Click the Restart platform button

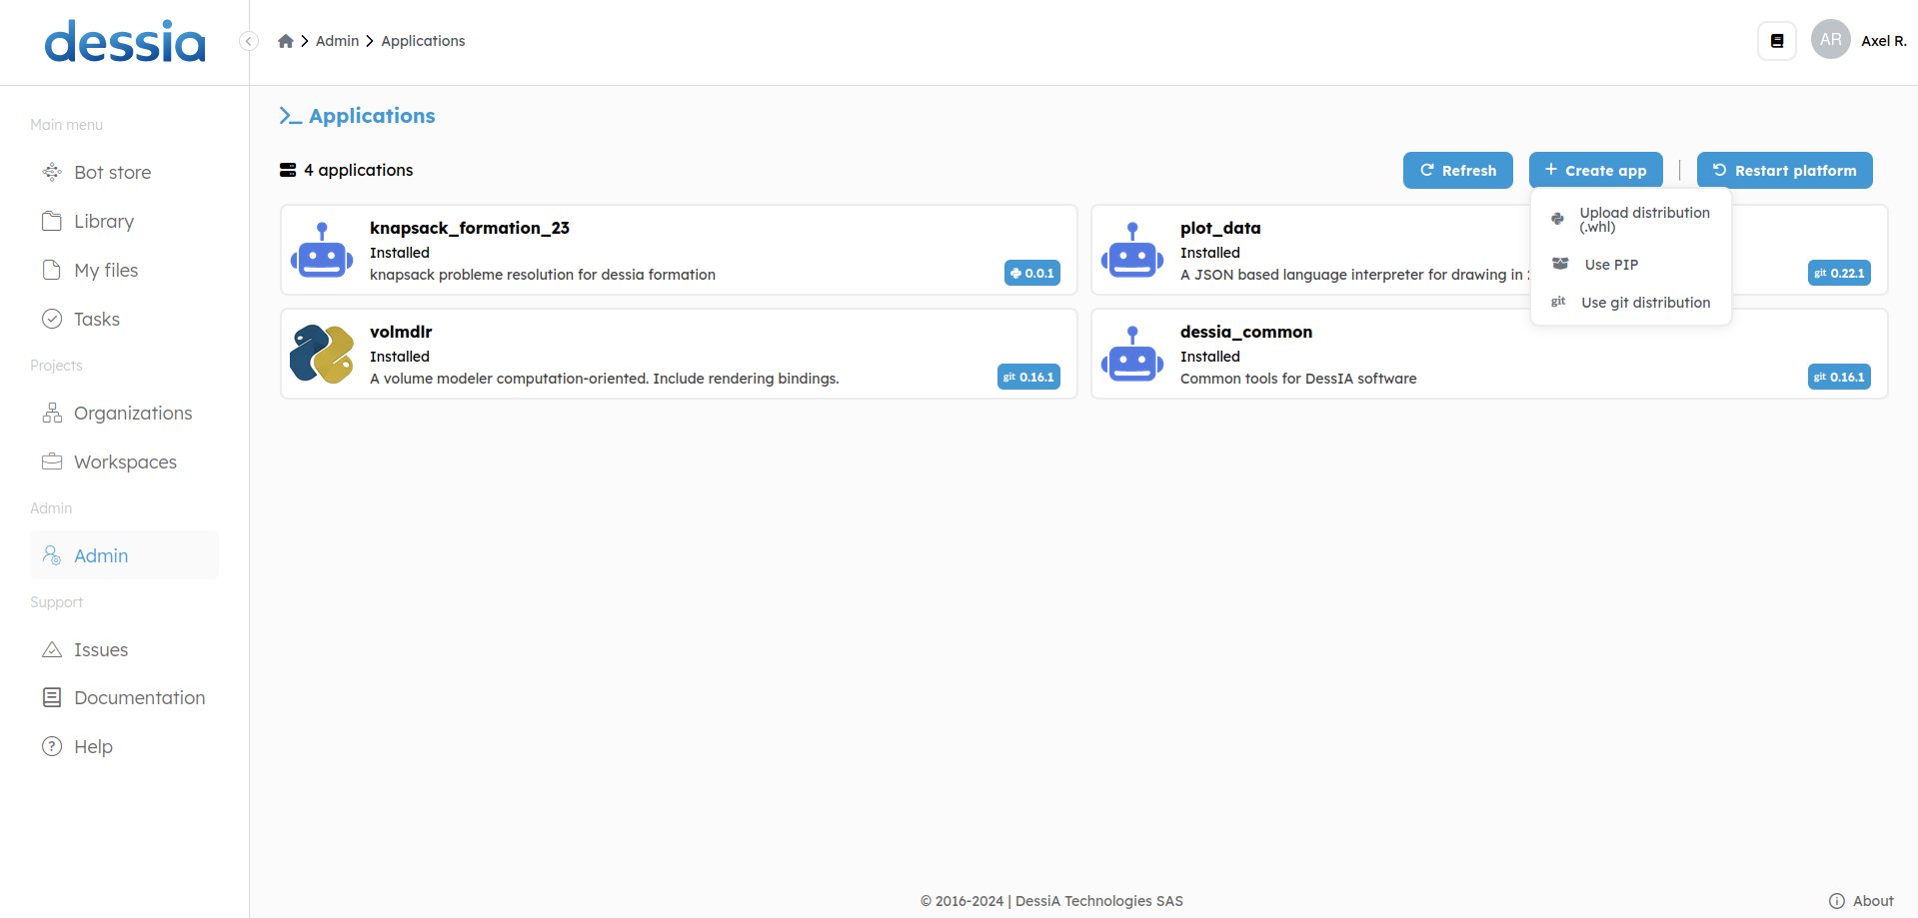coord(1785,170)
